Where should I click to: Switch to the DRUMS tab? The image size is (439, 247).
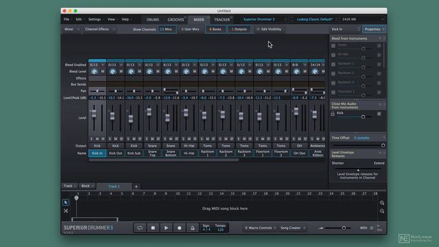tap(153, 20)
